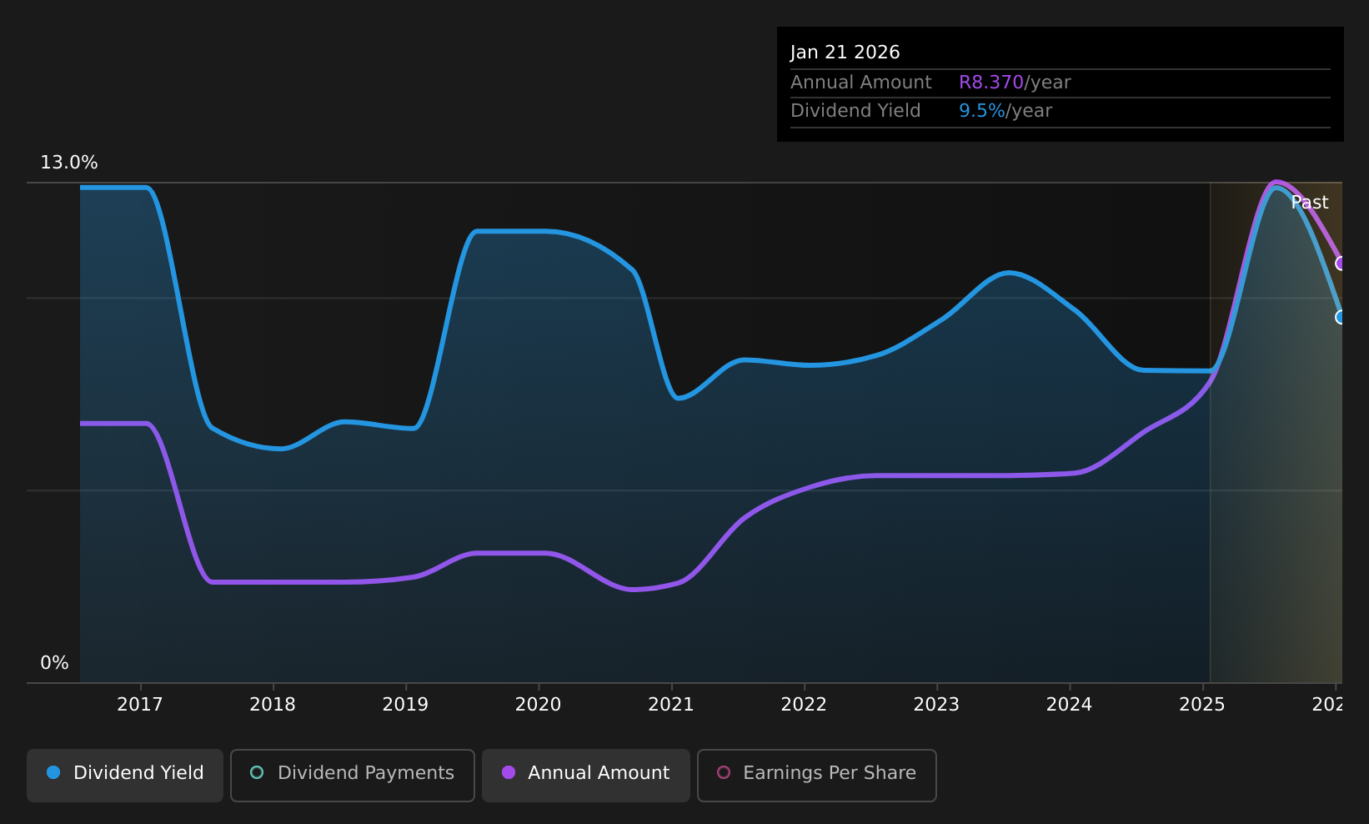Image resolution: width=1369 pixels, height=824 pixels.
Task: Click the 9.5%/year dividend yield value
Action: (1005, 111)
